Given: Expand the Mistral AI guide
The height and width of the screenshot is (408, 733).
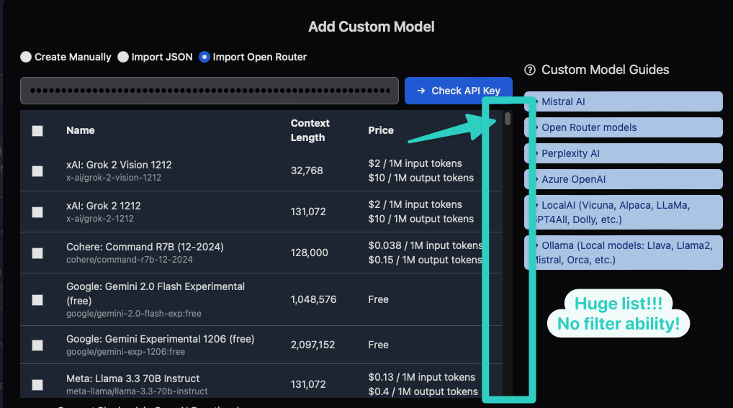Looking at the screenshot, I should tap(624, 101).
